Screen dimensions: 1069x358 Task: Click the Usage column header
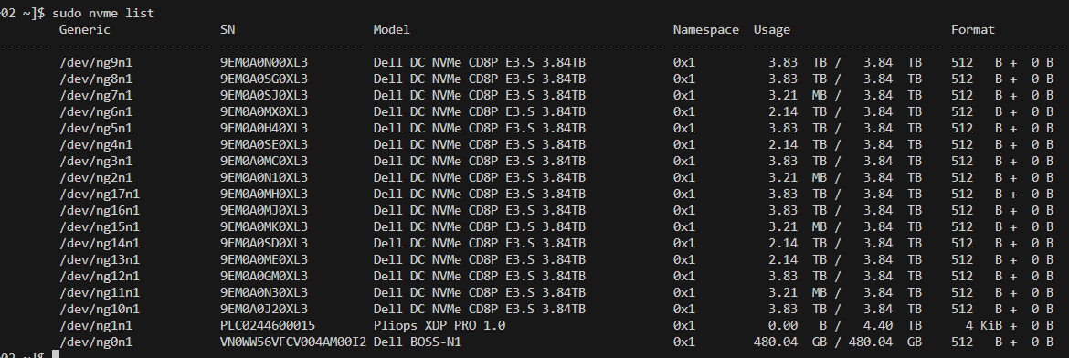click(x=772, y=30)
